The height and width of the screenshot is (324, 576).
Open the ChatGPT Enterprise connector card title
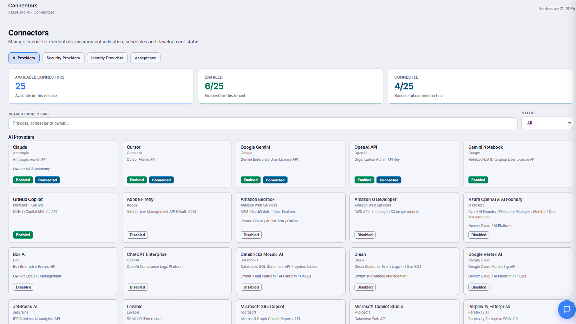click(147, 254)
